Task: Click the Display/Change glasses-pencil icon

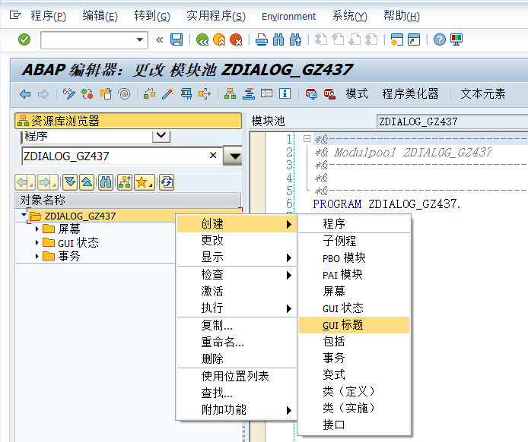Action: (x=69, y=94)
